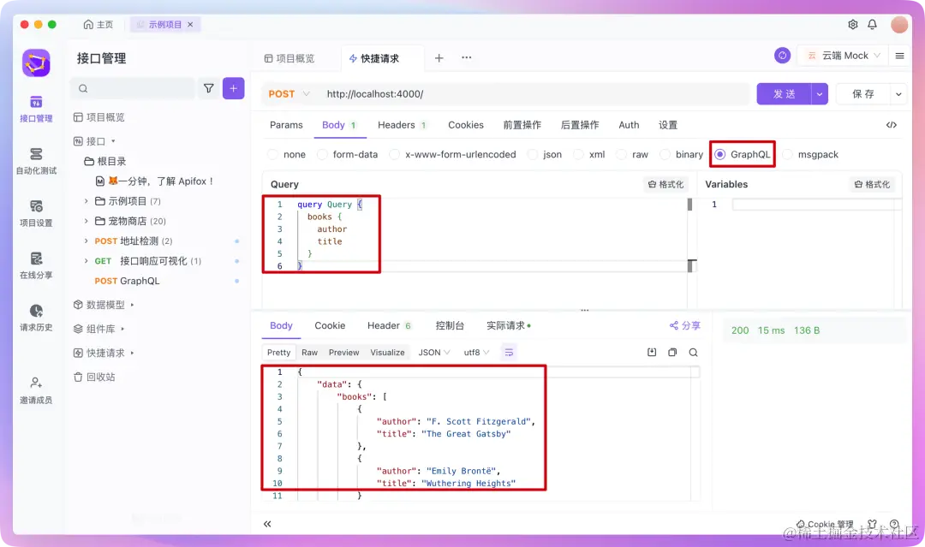925x547 pixels.
Task: Format the Variables with 格式化
Action: click(x=872, y=185)
